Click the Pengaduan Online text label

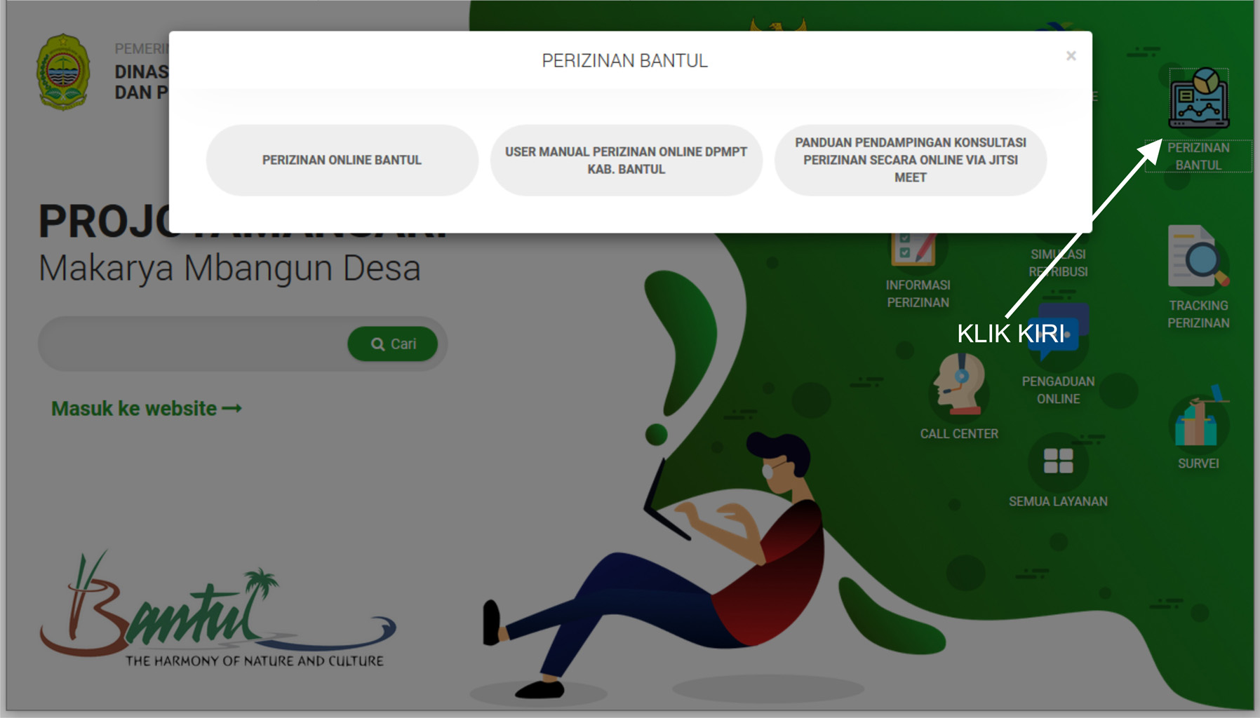pyautogui.click(x=1058, y=390)
